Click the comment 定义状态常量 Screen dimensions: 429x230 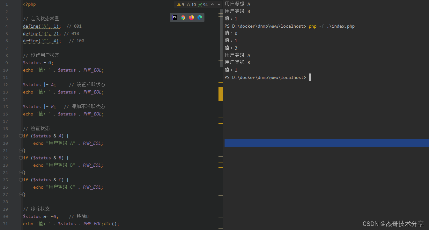[41, 19]
